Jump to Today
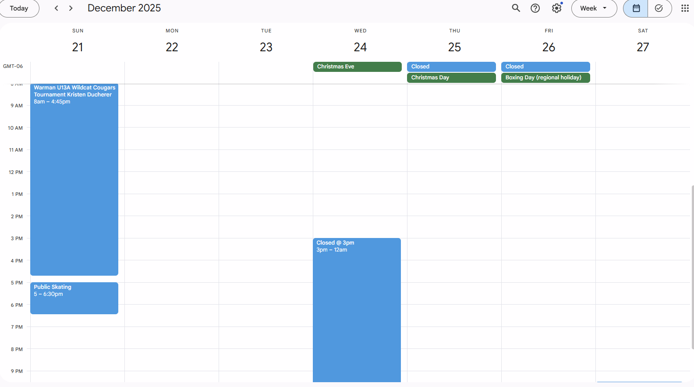Viewport: 694px width, 387px height. 19,8
